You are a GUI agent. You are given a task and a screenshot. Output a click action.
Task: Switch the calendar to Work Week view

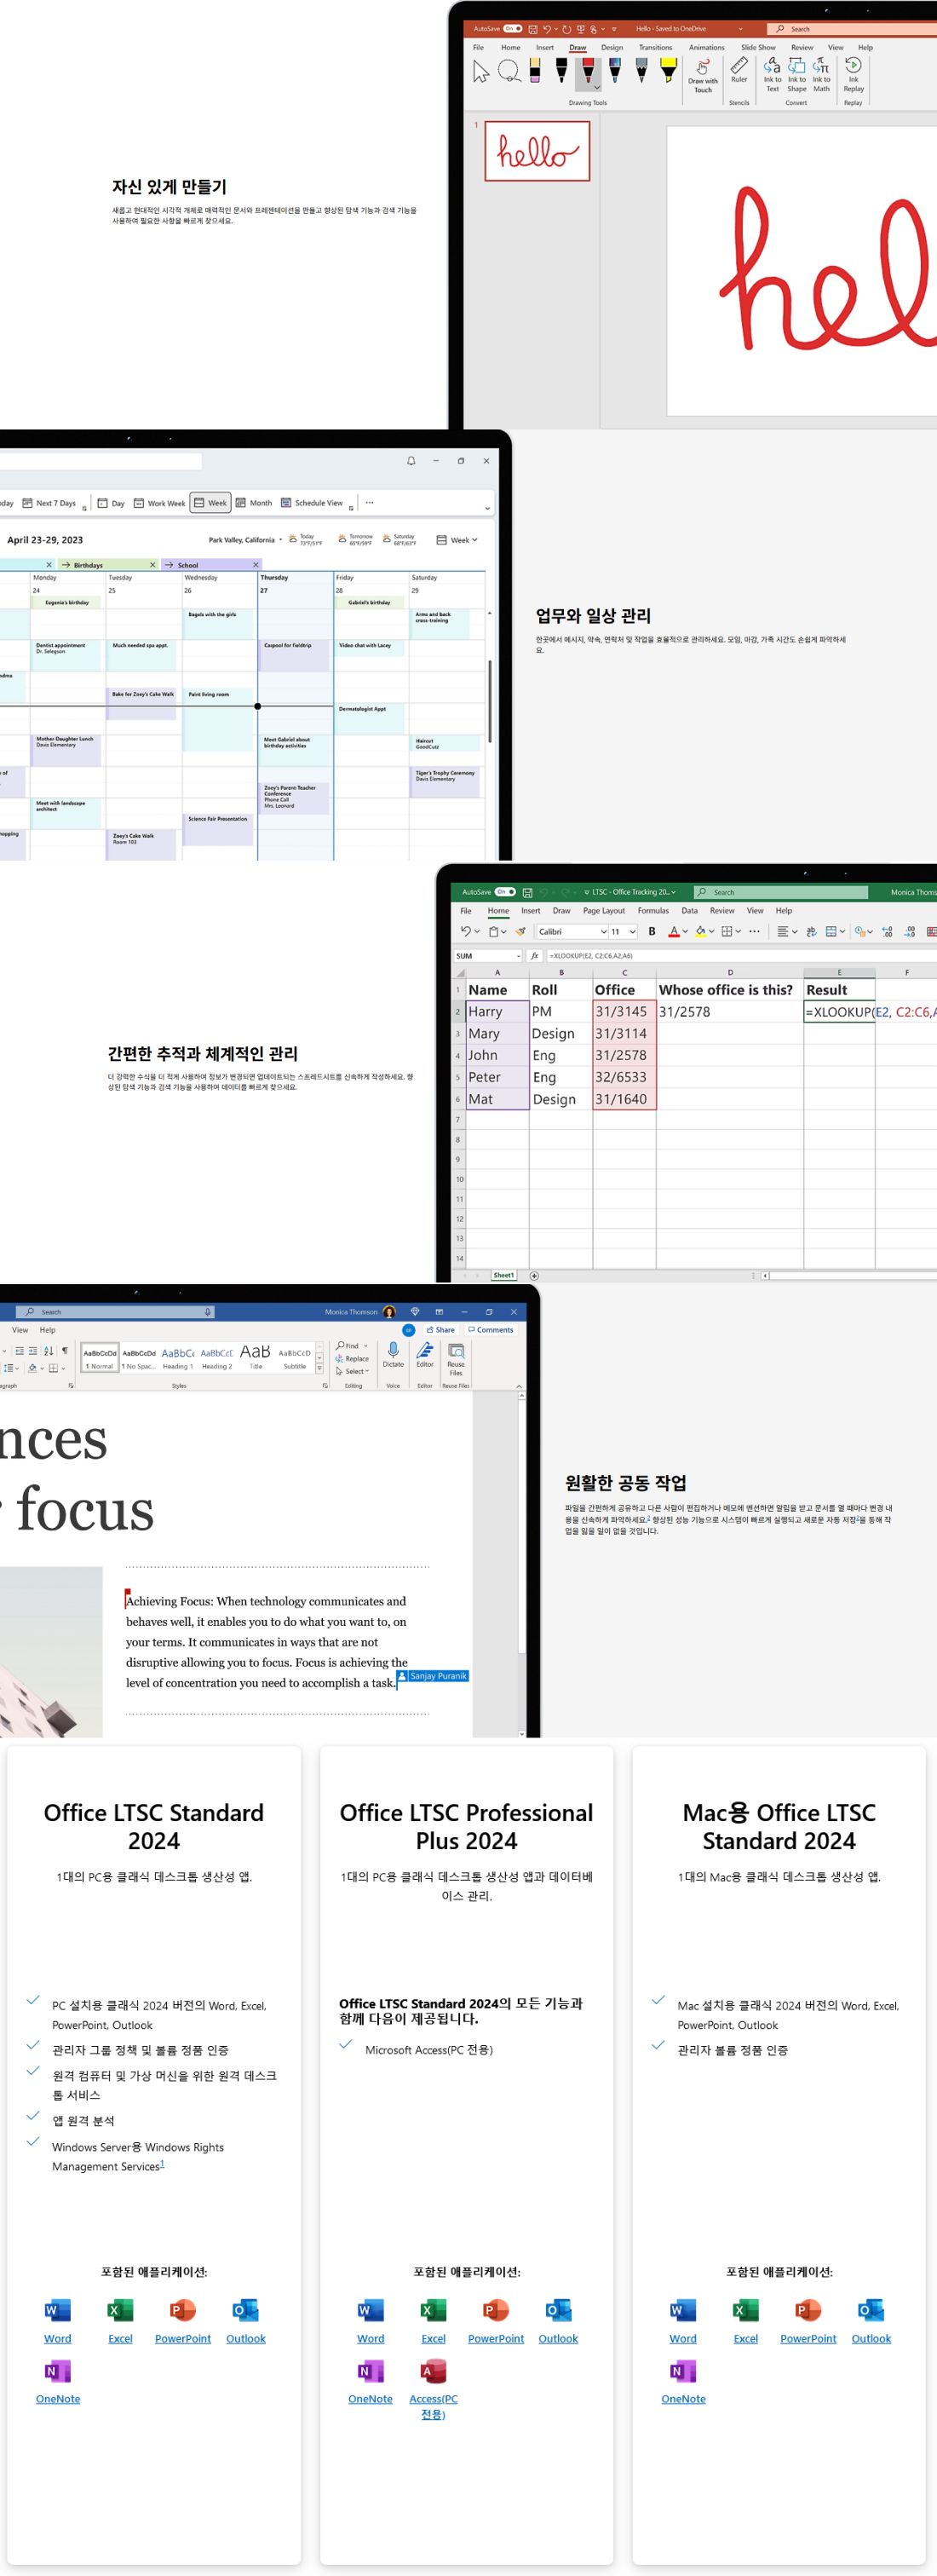pyautogui.click(x=160, y=503)
